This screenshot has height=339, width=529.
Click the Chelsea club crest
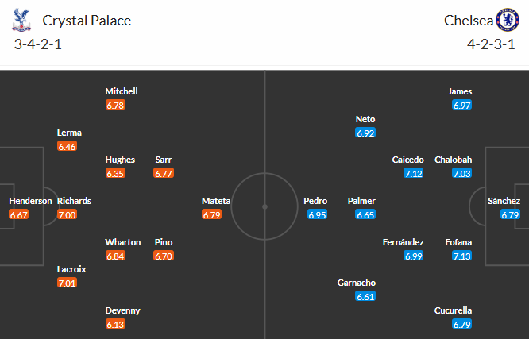click(x=506, y=20)
